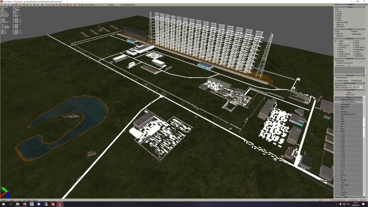This screenshot has width=368, height=207.
Task: Switch to Left view (L) button
Action: pos(84,5)
